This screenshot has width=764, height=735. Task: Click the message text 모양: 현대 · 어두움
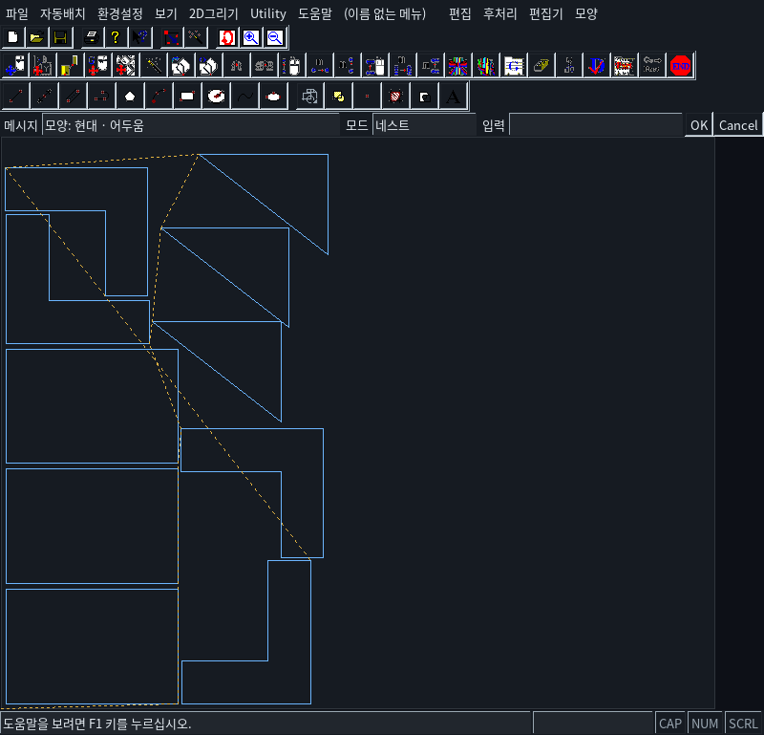[95, 126]
